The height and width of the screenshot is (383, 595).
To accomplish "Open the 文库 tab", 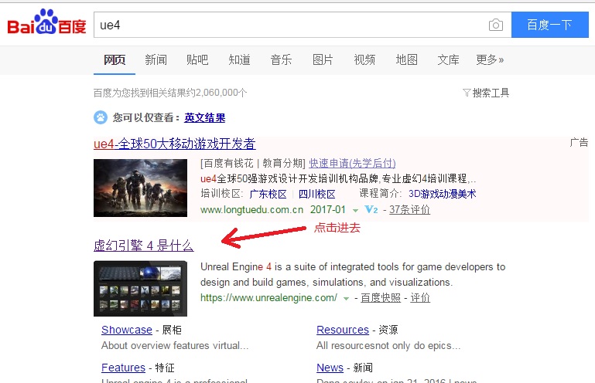I will (x=448, y=60).
